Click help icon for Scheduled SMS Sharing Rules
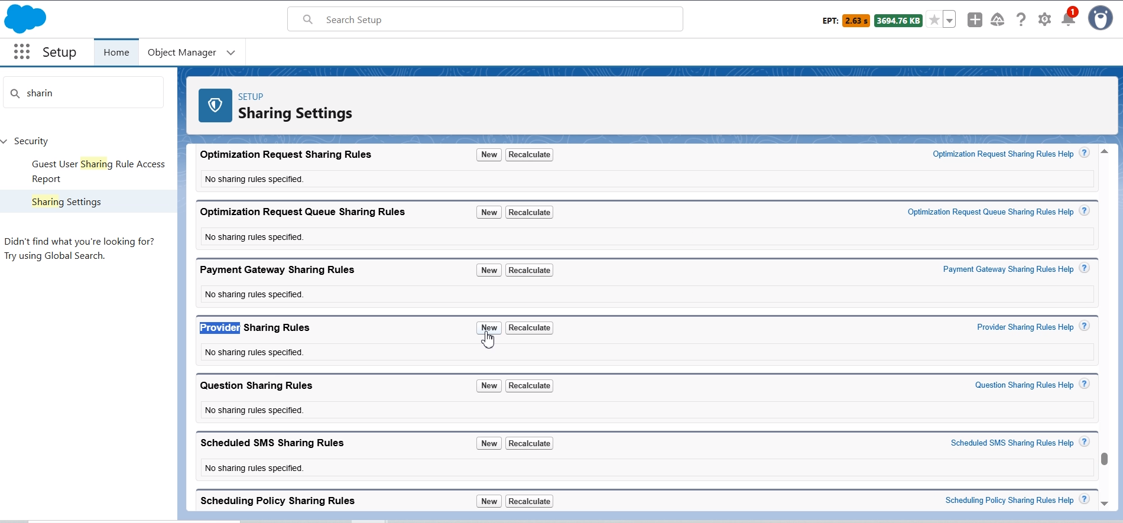The image size is (1123, 523). [x=1085, y=442]
